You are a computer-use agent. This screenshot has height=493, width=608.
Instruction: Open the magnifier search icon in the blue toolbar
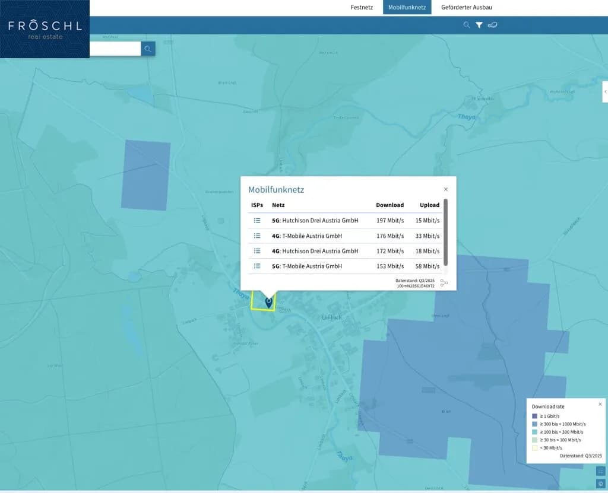point(467,25)
